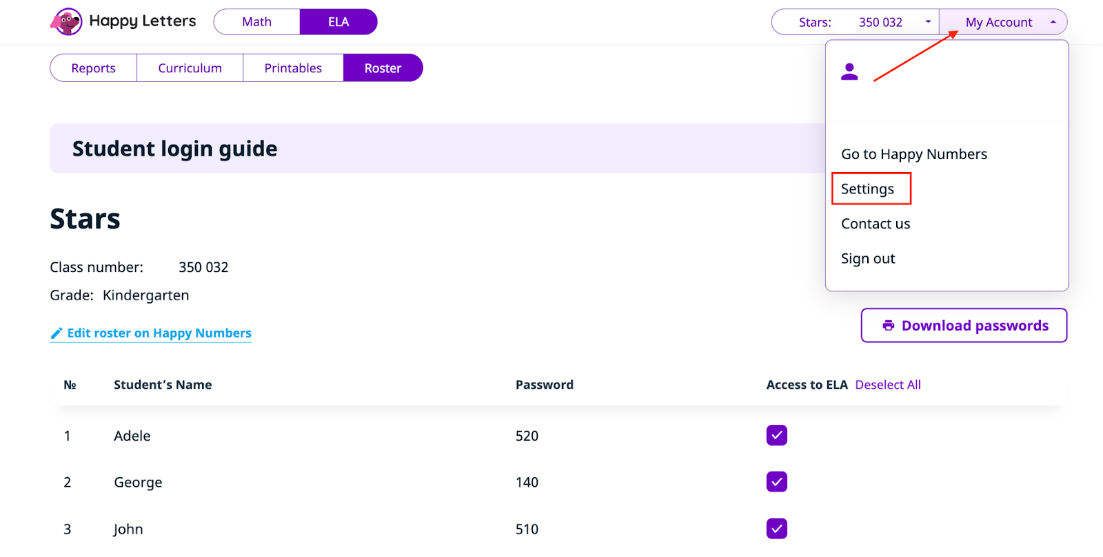
Task: Click the pencil icon beside Edit roster
Action: [57, 333]
